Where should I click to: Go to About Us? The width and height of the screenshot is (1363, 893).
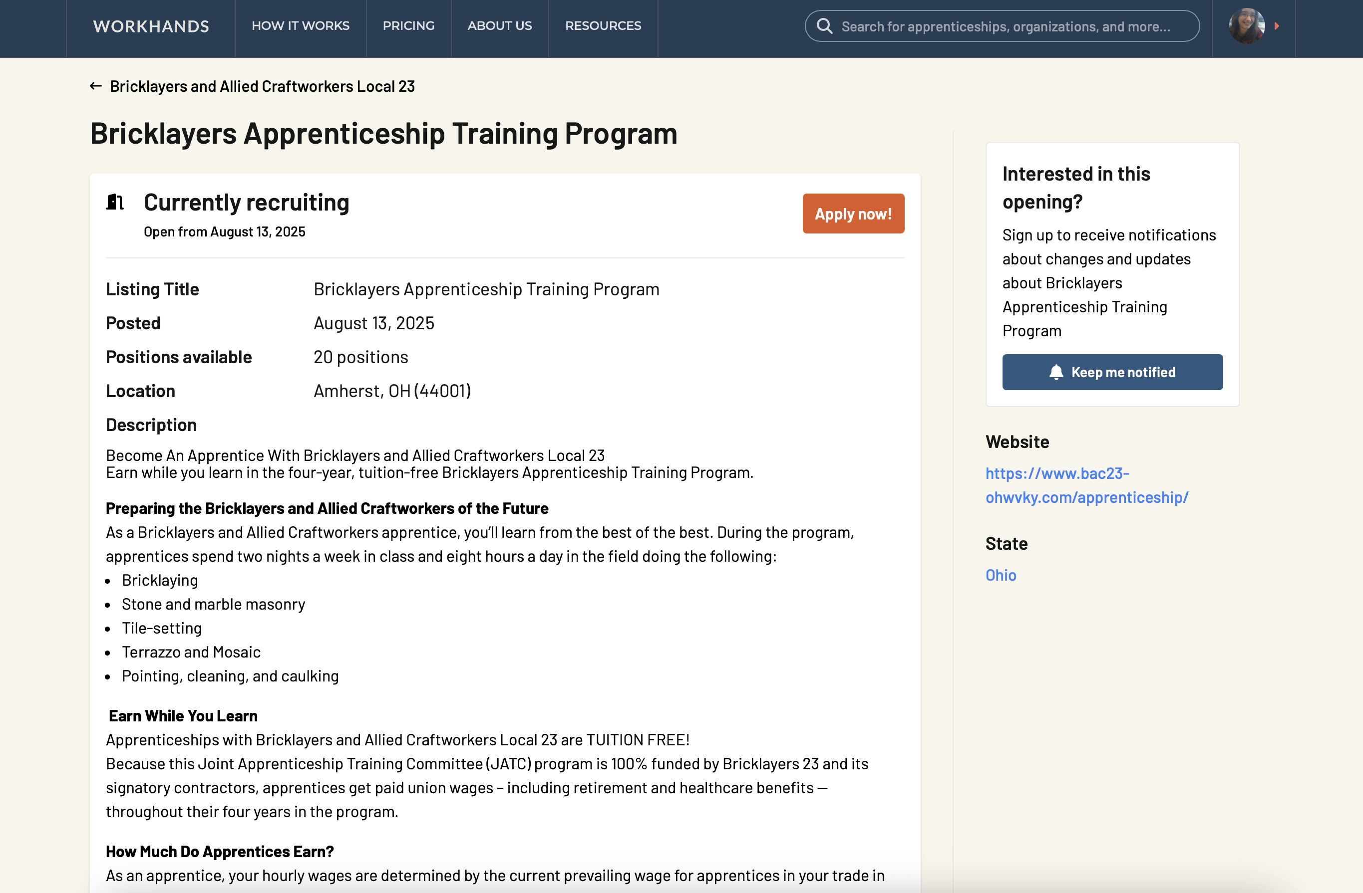(500, 26)
